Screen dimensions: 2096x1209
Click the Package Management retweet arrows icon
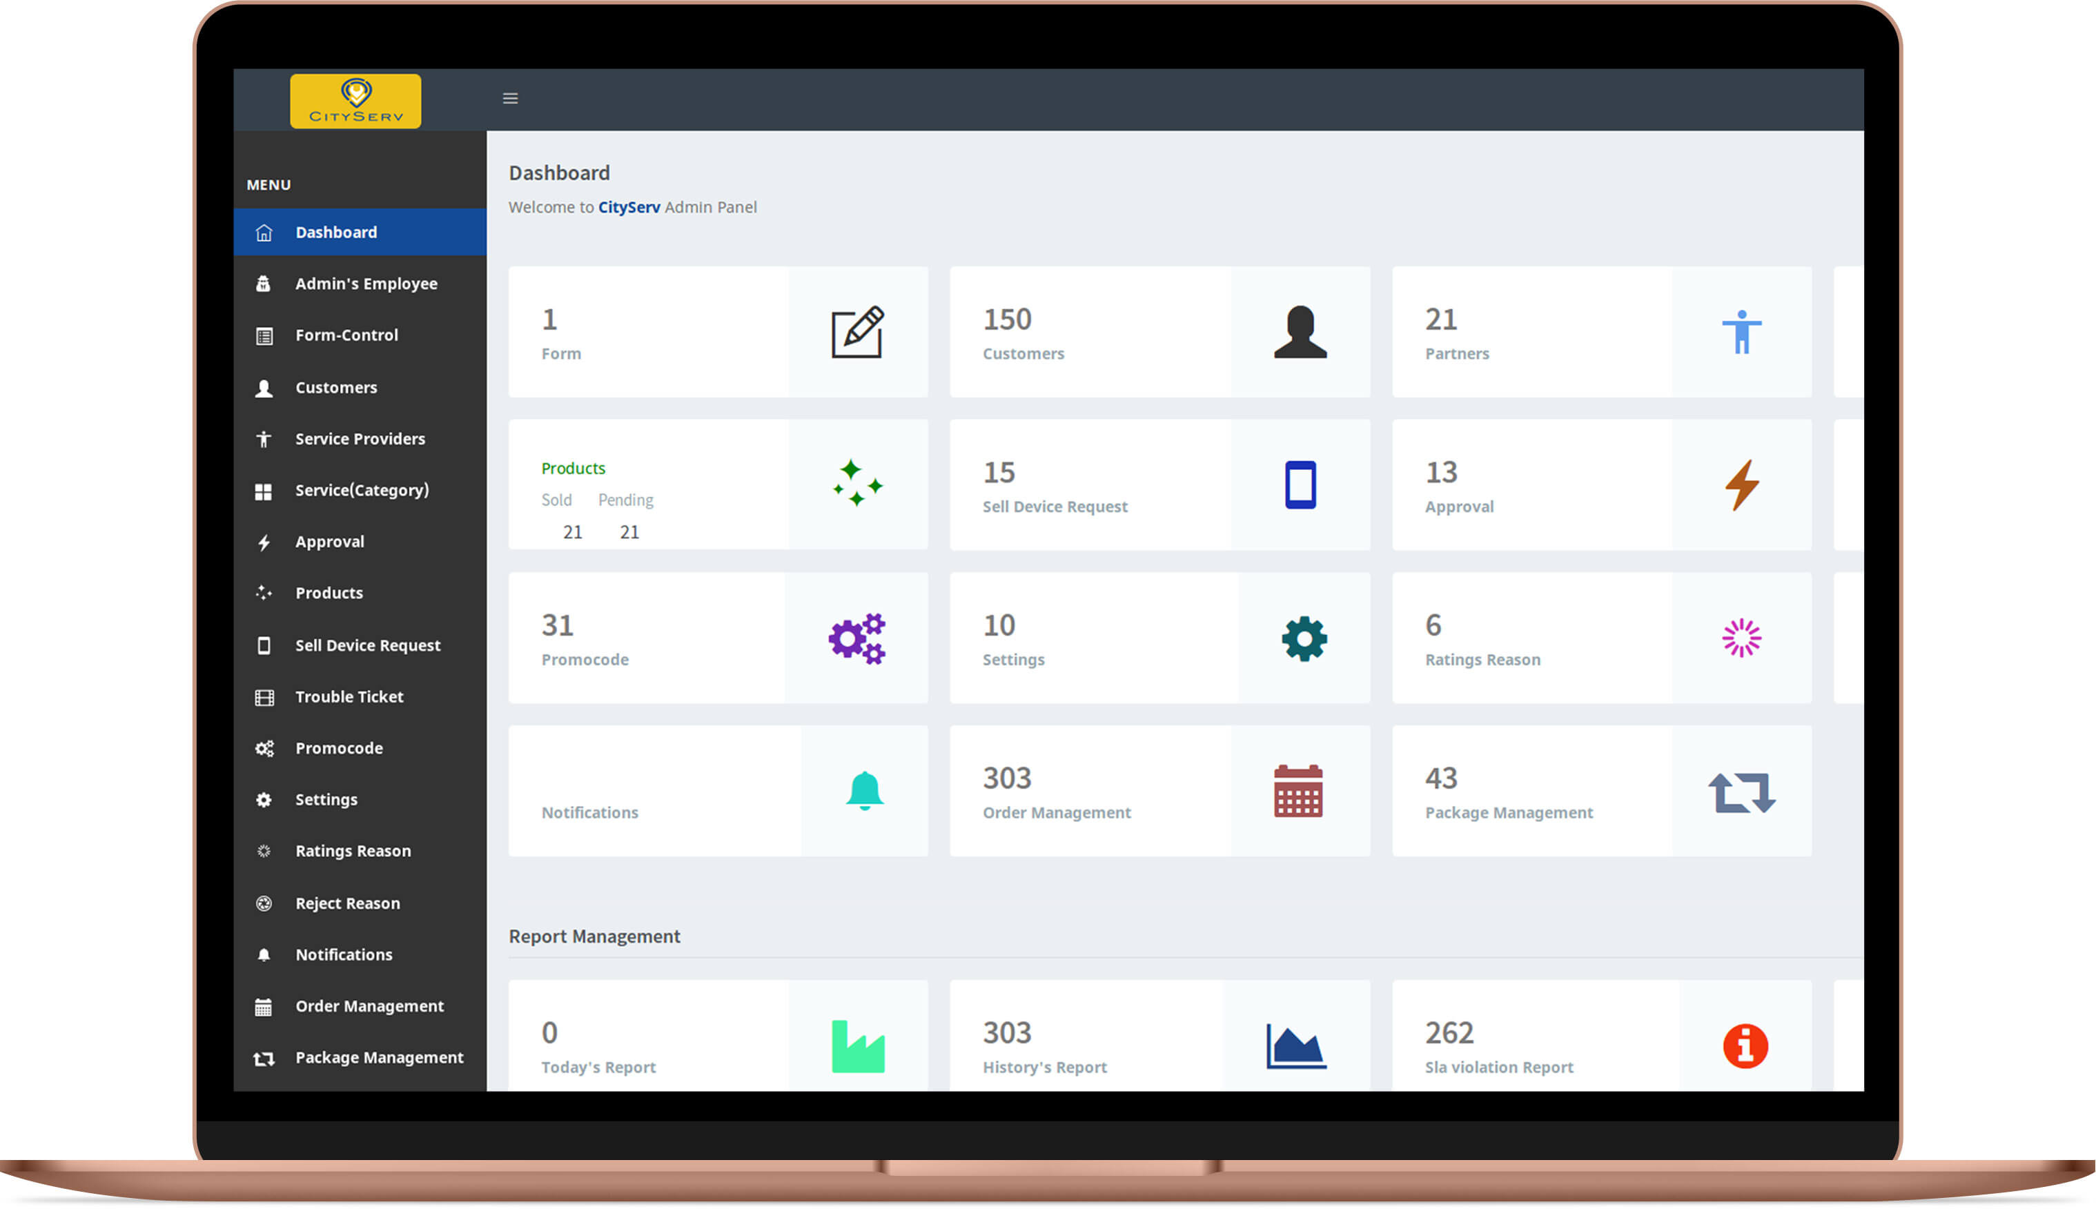tap(1741, 792)
